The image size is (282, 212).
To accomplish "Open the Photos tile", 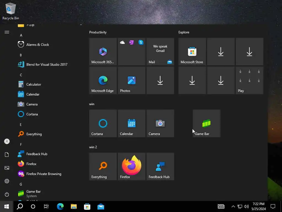I will tap(132, 80).
